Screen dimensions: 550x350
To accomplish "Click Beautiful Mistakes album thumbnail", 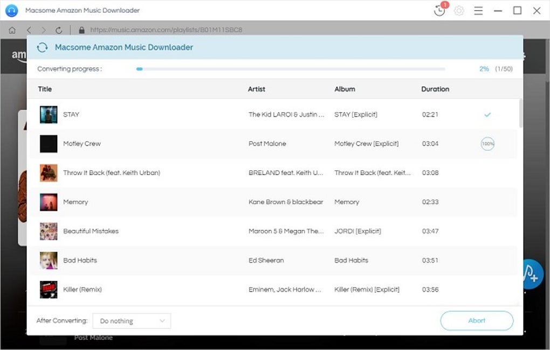I will tap(49, 231).
